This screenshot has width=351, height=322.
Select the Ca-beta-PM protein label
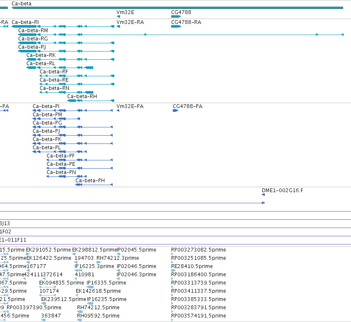tap(47, 115)
